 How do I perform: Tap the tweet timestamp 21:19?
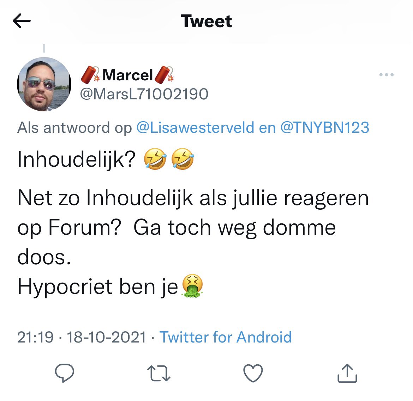click(x=35, y=337)
